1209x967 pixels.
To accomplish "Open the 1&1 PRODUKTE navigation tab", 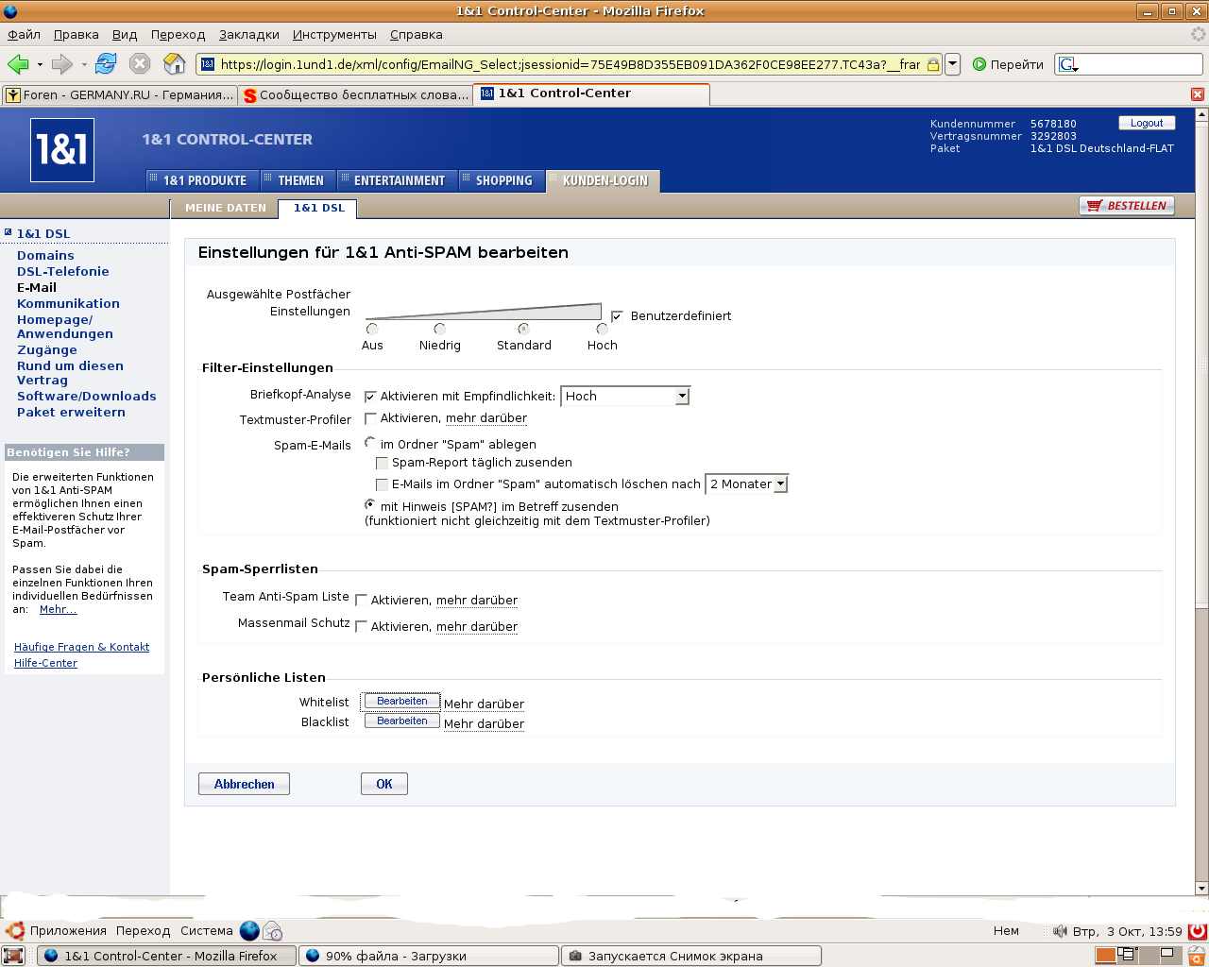I will tap(203, 180).
